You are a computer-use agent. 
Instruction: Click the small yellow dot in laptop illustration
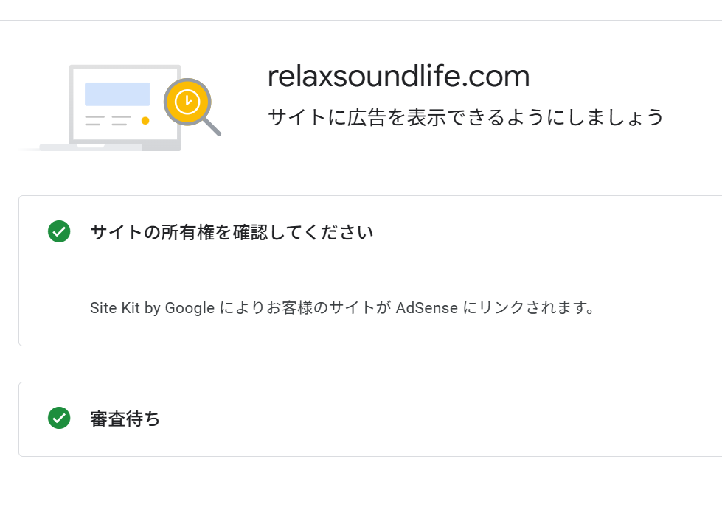[145, 121]
